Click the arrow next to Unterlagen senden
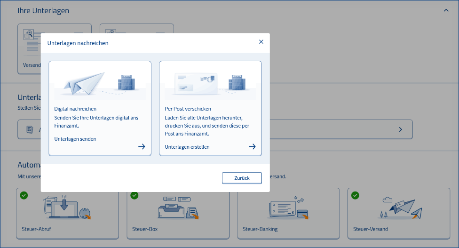459x248 pixels. click(x=142, y=146)
